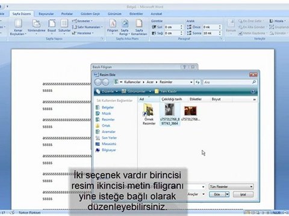289x216 pixels.
Task: Open Satır Numaraları dropdown
Action: (x=87, y=27)
